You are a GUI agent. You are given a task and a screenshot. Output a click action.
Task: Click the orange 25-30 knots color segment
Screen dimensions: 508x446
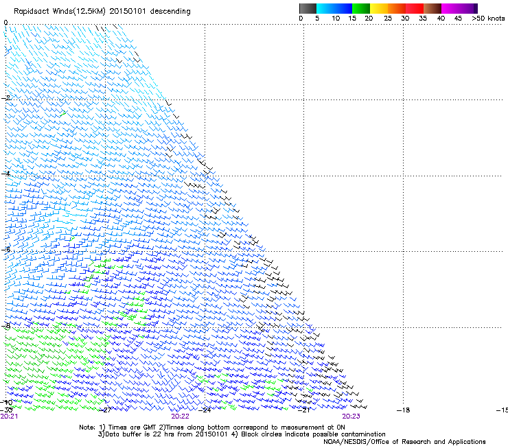(397, 8)
